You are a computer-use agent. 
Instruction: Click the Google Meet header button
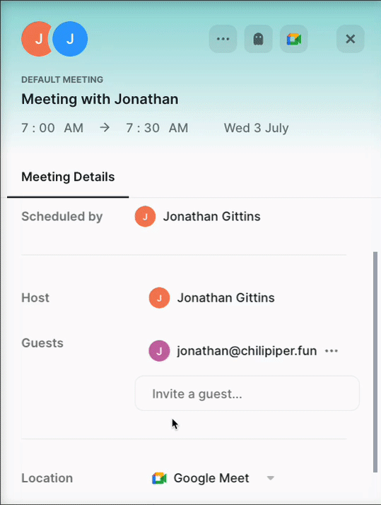[293, 39]
